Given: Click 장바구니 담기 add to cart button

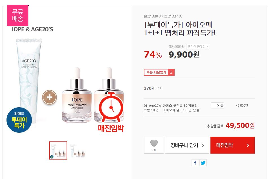Looking at the screenshot, I should (187, 145).
